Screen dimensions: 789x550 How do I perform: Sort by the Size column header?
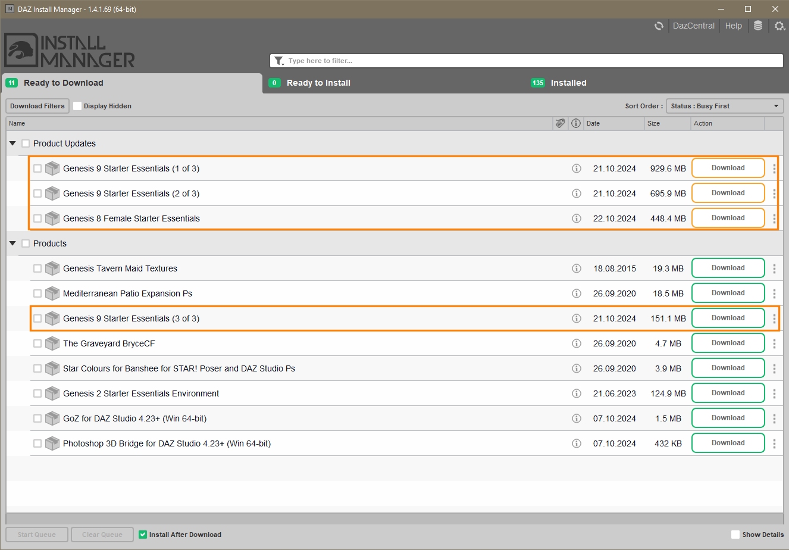point(667,123)
